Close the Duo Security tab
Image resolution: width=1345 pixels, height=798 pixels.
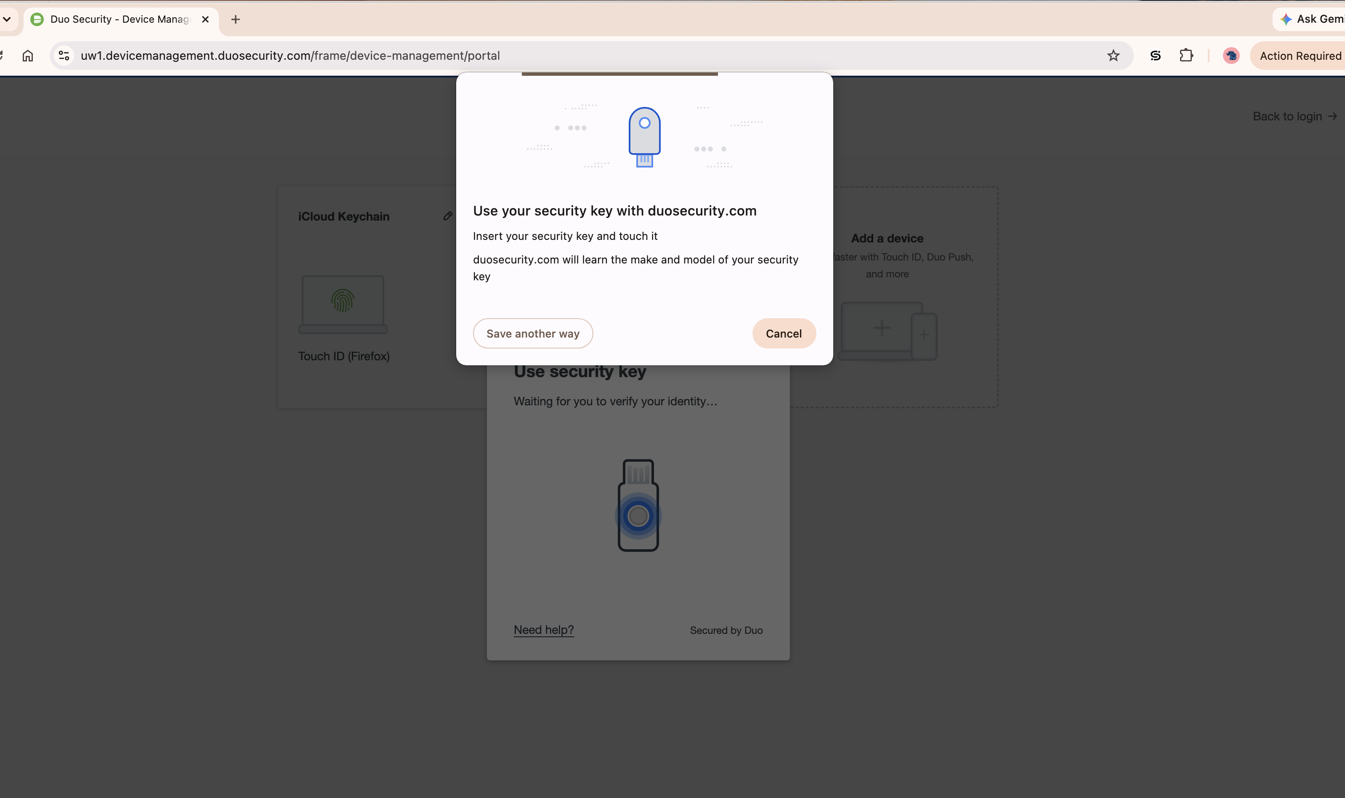click(x=205, y=19)
